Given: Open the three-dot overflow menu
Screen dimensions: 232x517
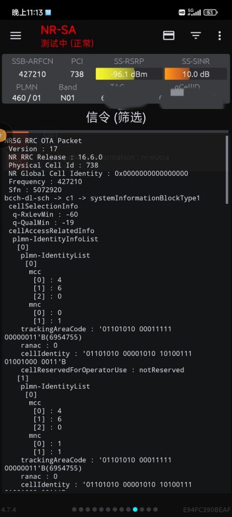Looking at the screenshot, I should (x=219, y=36).
